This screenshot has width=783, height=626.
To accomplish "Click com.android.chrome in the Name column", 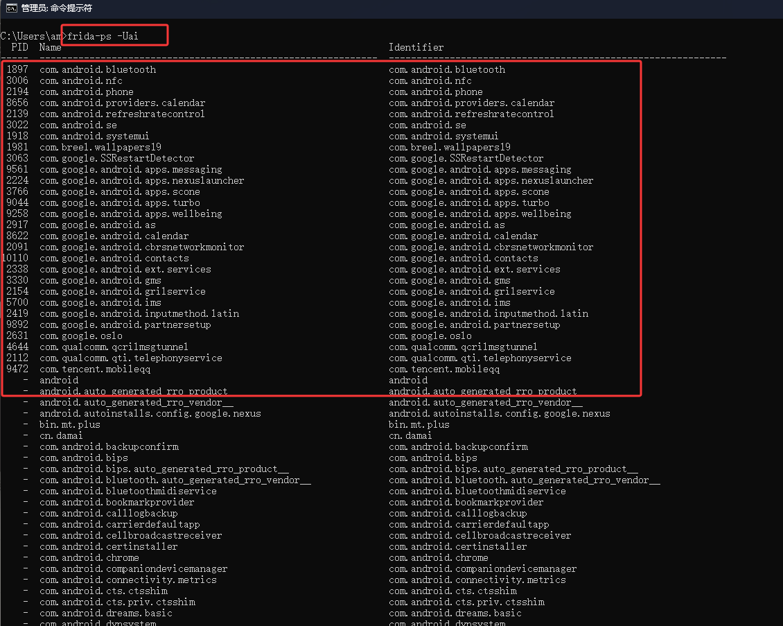I will tap(89, 557).
